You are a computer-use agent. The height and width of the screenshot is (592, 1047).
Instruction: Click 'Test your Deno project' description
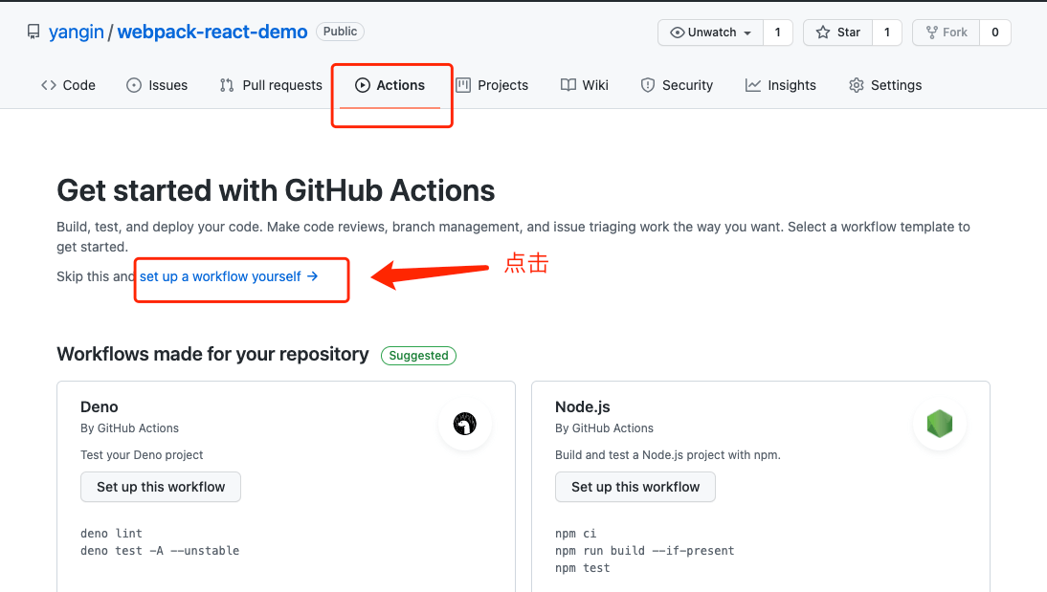(142, 455)
